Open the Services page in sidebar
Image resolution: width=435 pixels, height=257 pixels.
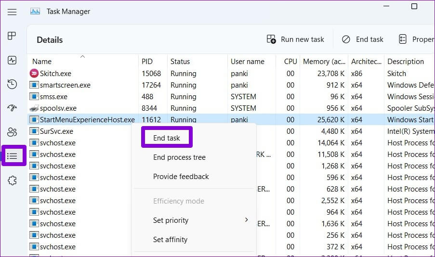pyautogui.click(x=12, y=180)
